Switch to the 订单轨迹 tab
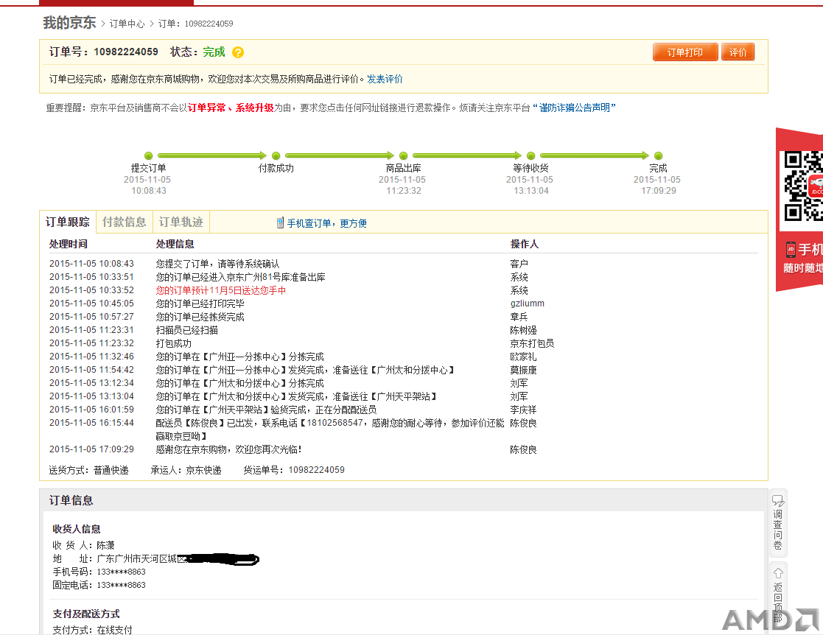Screen dimensions: 823x635 pyautogui.click(x=181, y=222)
